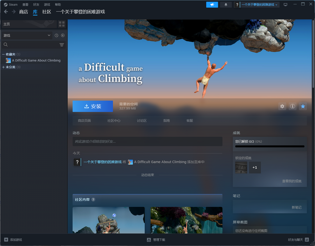Viewport: 315px width, 246px height.
Task: Click the game name link in the activity entry
Action: pos(160,162)
